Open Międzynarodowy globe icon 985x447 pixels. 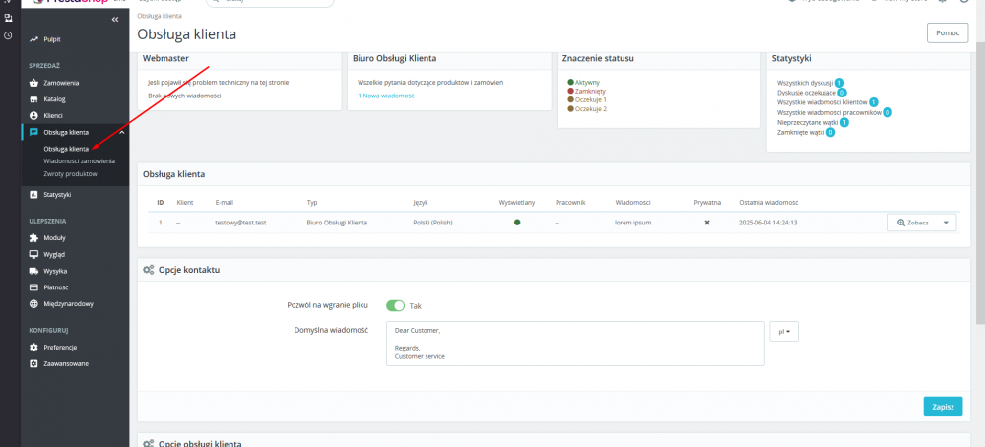34,304
